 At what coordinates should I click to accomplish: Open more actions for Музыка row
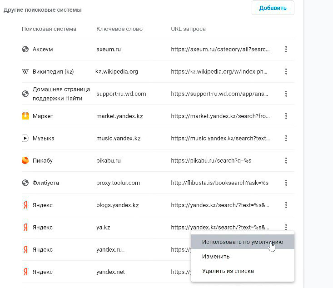tap(286, 138)
